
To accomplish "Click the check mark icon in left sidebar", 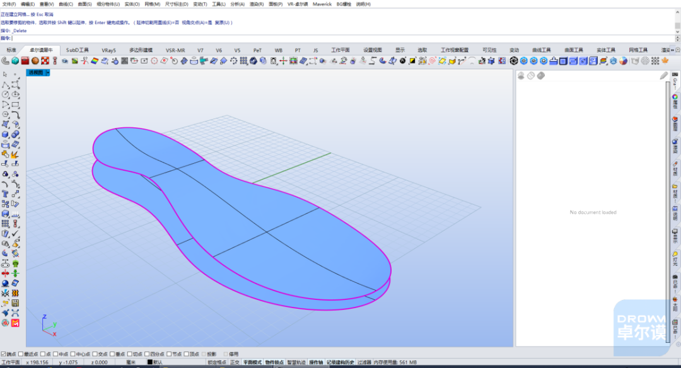I will [x=15, y=234].
